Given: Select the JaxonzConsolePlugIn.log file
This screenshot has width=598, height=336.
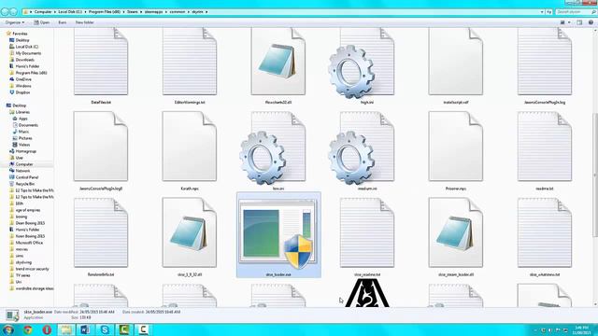Looking at the screenshot, I should pyautogui.click(x=545, y=65).
